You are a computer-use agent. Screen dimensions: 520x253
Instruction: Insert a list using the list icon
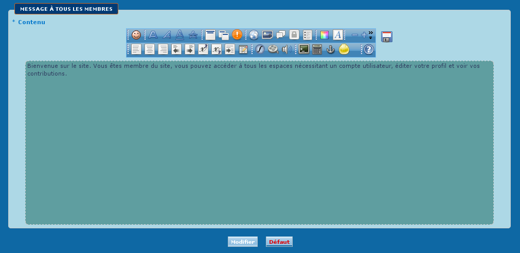coord(308,35)
